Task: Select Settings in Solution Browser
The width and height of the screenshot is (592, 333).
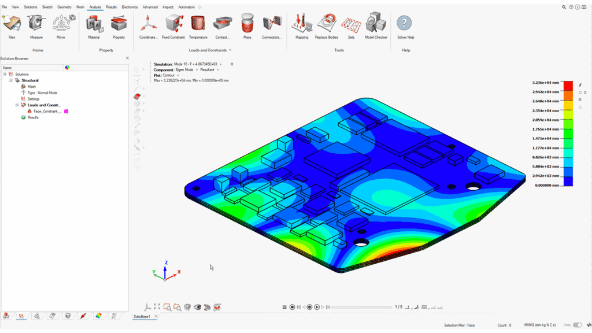Action: [x=33, y=99]
